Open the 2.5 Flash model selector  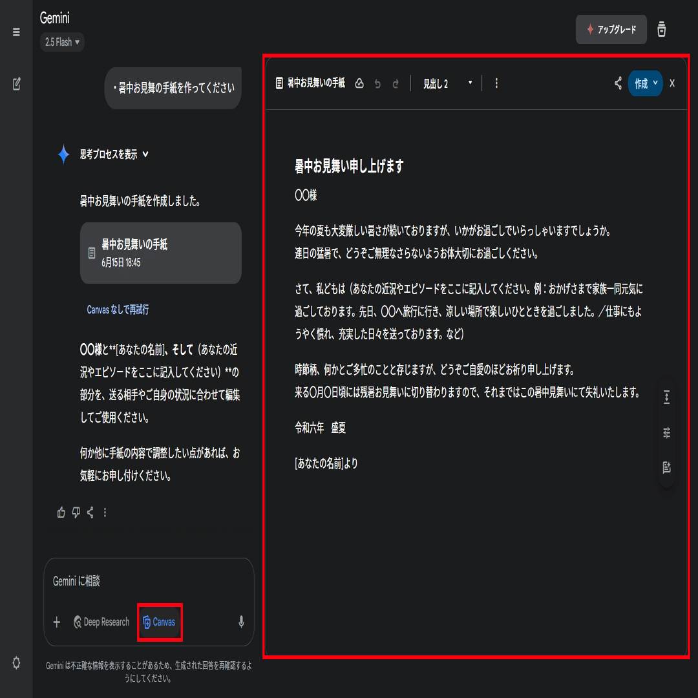(x=62, y=42)
